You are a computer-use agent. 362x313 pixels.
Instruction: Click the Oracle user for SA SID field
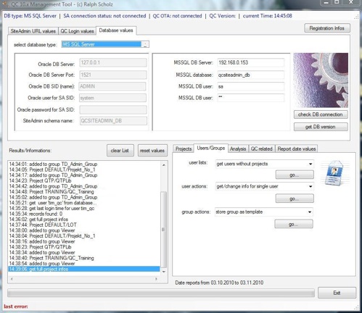pyautogui.click(x=112, y=98)
